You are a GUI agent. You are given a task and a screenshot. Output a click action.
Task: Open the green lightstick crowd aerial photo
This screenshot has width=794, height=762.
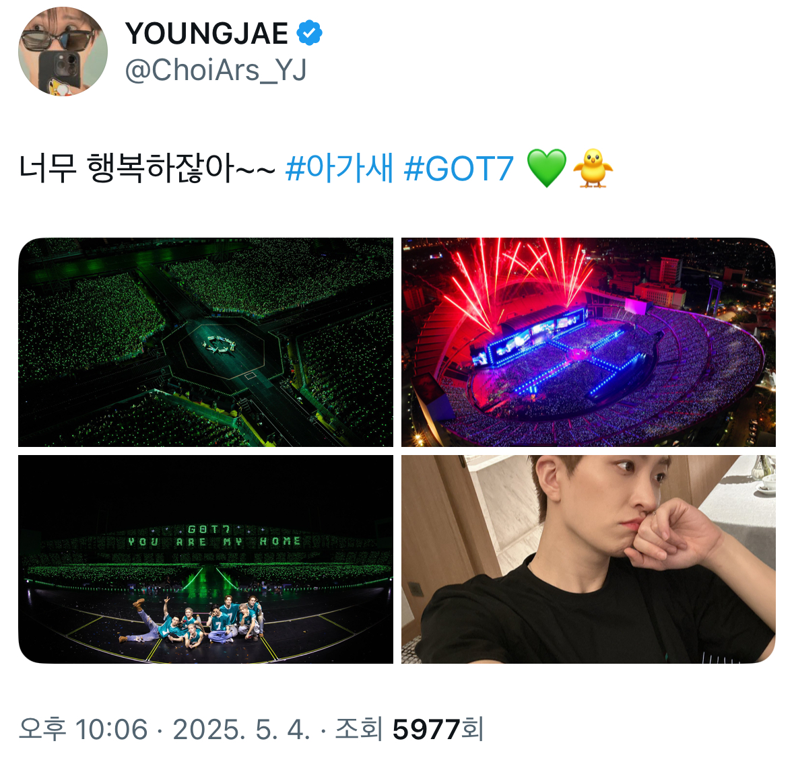(x=205, y=342)
